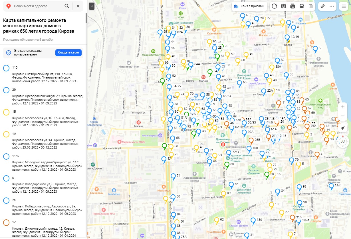Select the ruler distance measurement tool

point(323,6)
